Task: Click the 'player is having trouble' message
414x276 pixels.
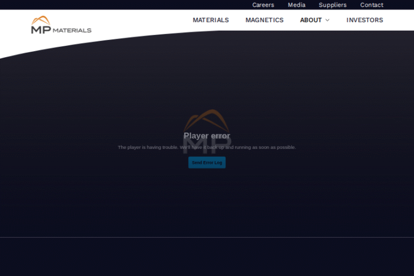Action: pyautogui.click(x=206, y=147)
